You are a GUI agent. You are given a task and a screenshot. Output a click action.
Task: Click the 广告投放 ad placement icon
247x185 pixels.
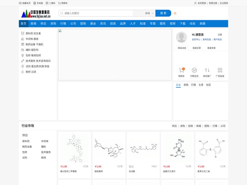(220, 70)
